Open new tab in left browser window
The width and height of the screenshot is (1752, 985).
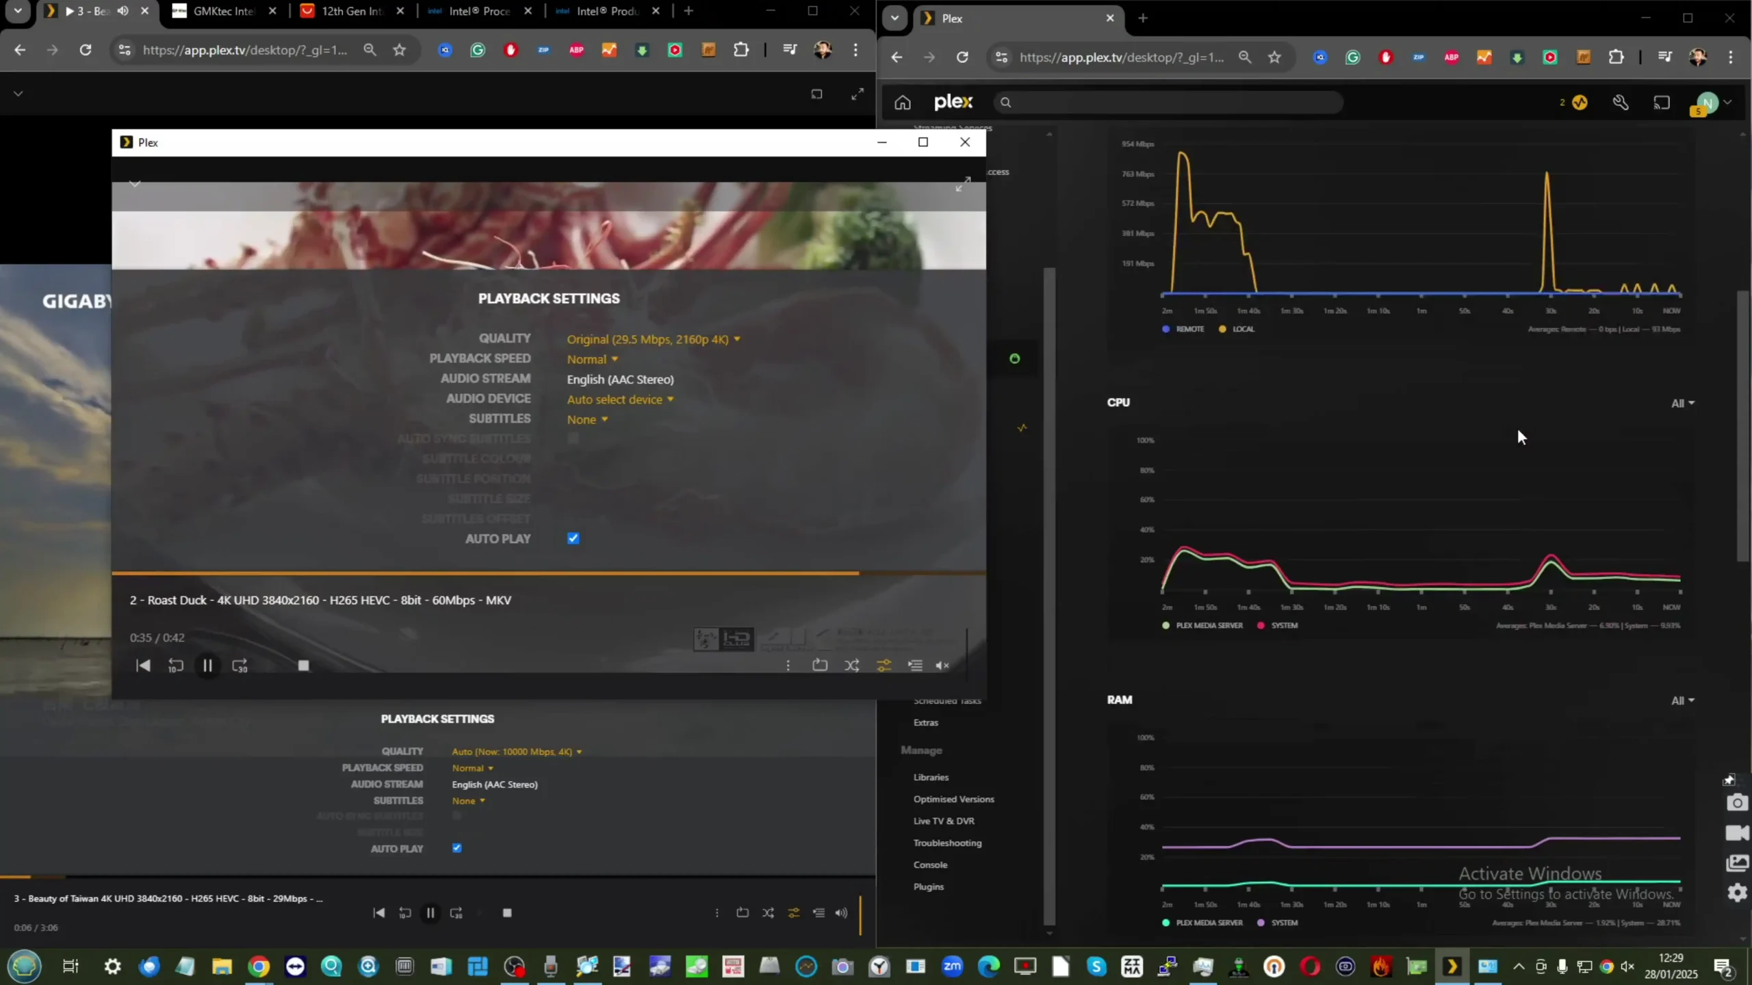click(x=688, y=11)
